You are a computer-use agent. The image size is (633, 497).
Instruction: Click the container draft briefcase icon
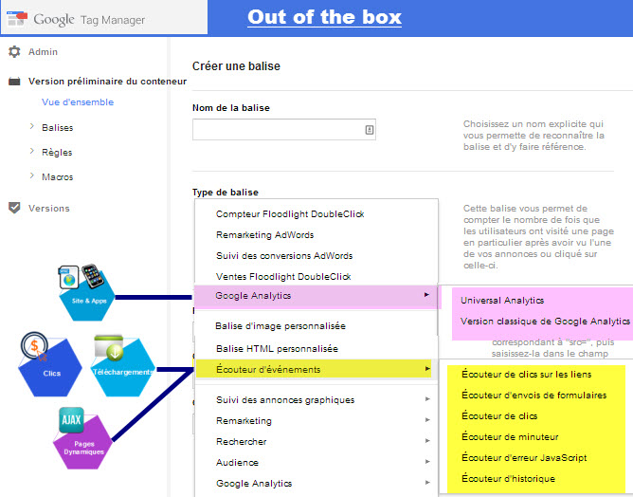point(14,82)
